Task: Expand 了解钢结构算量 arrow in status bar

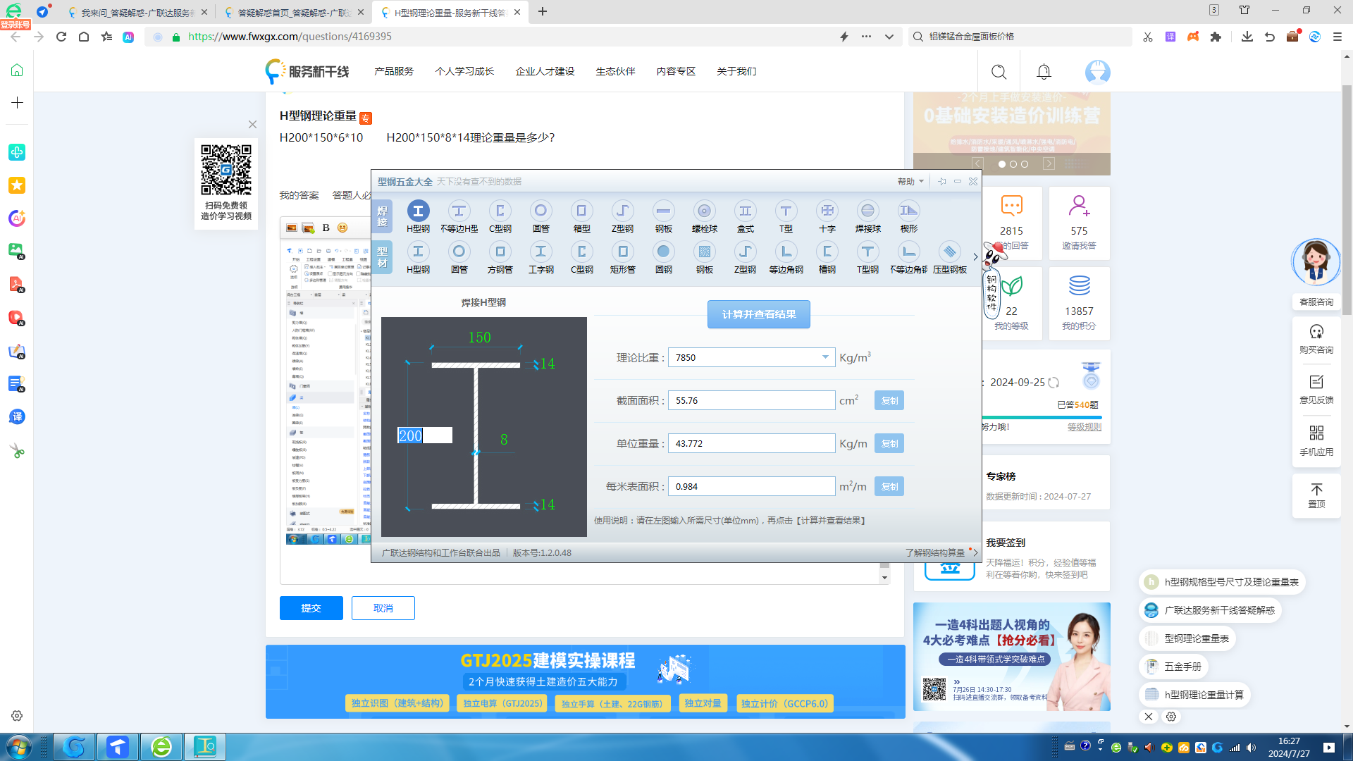Action: 975,553
